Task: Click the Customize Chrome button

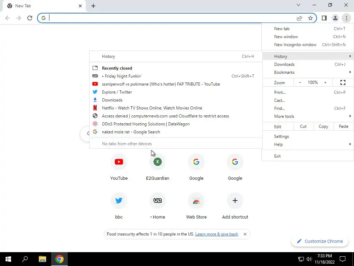Action: click(x=320, y=241)
